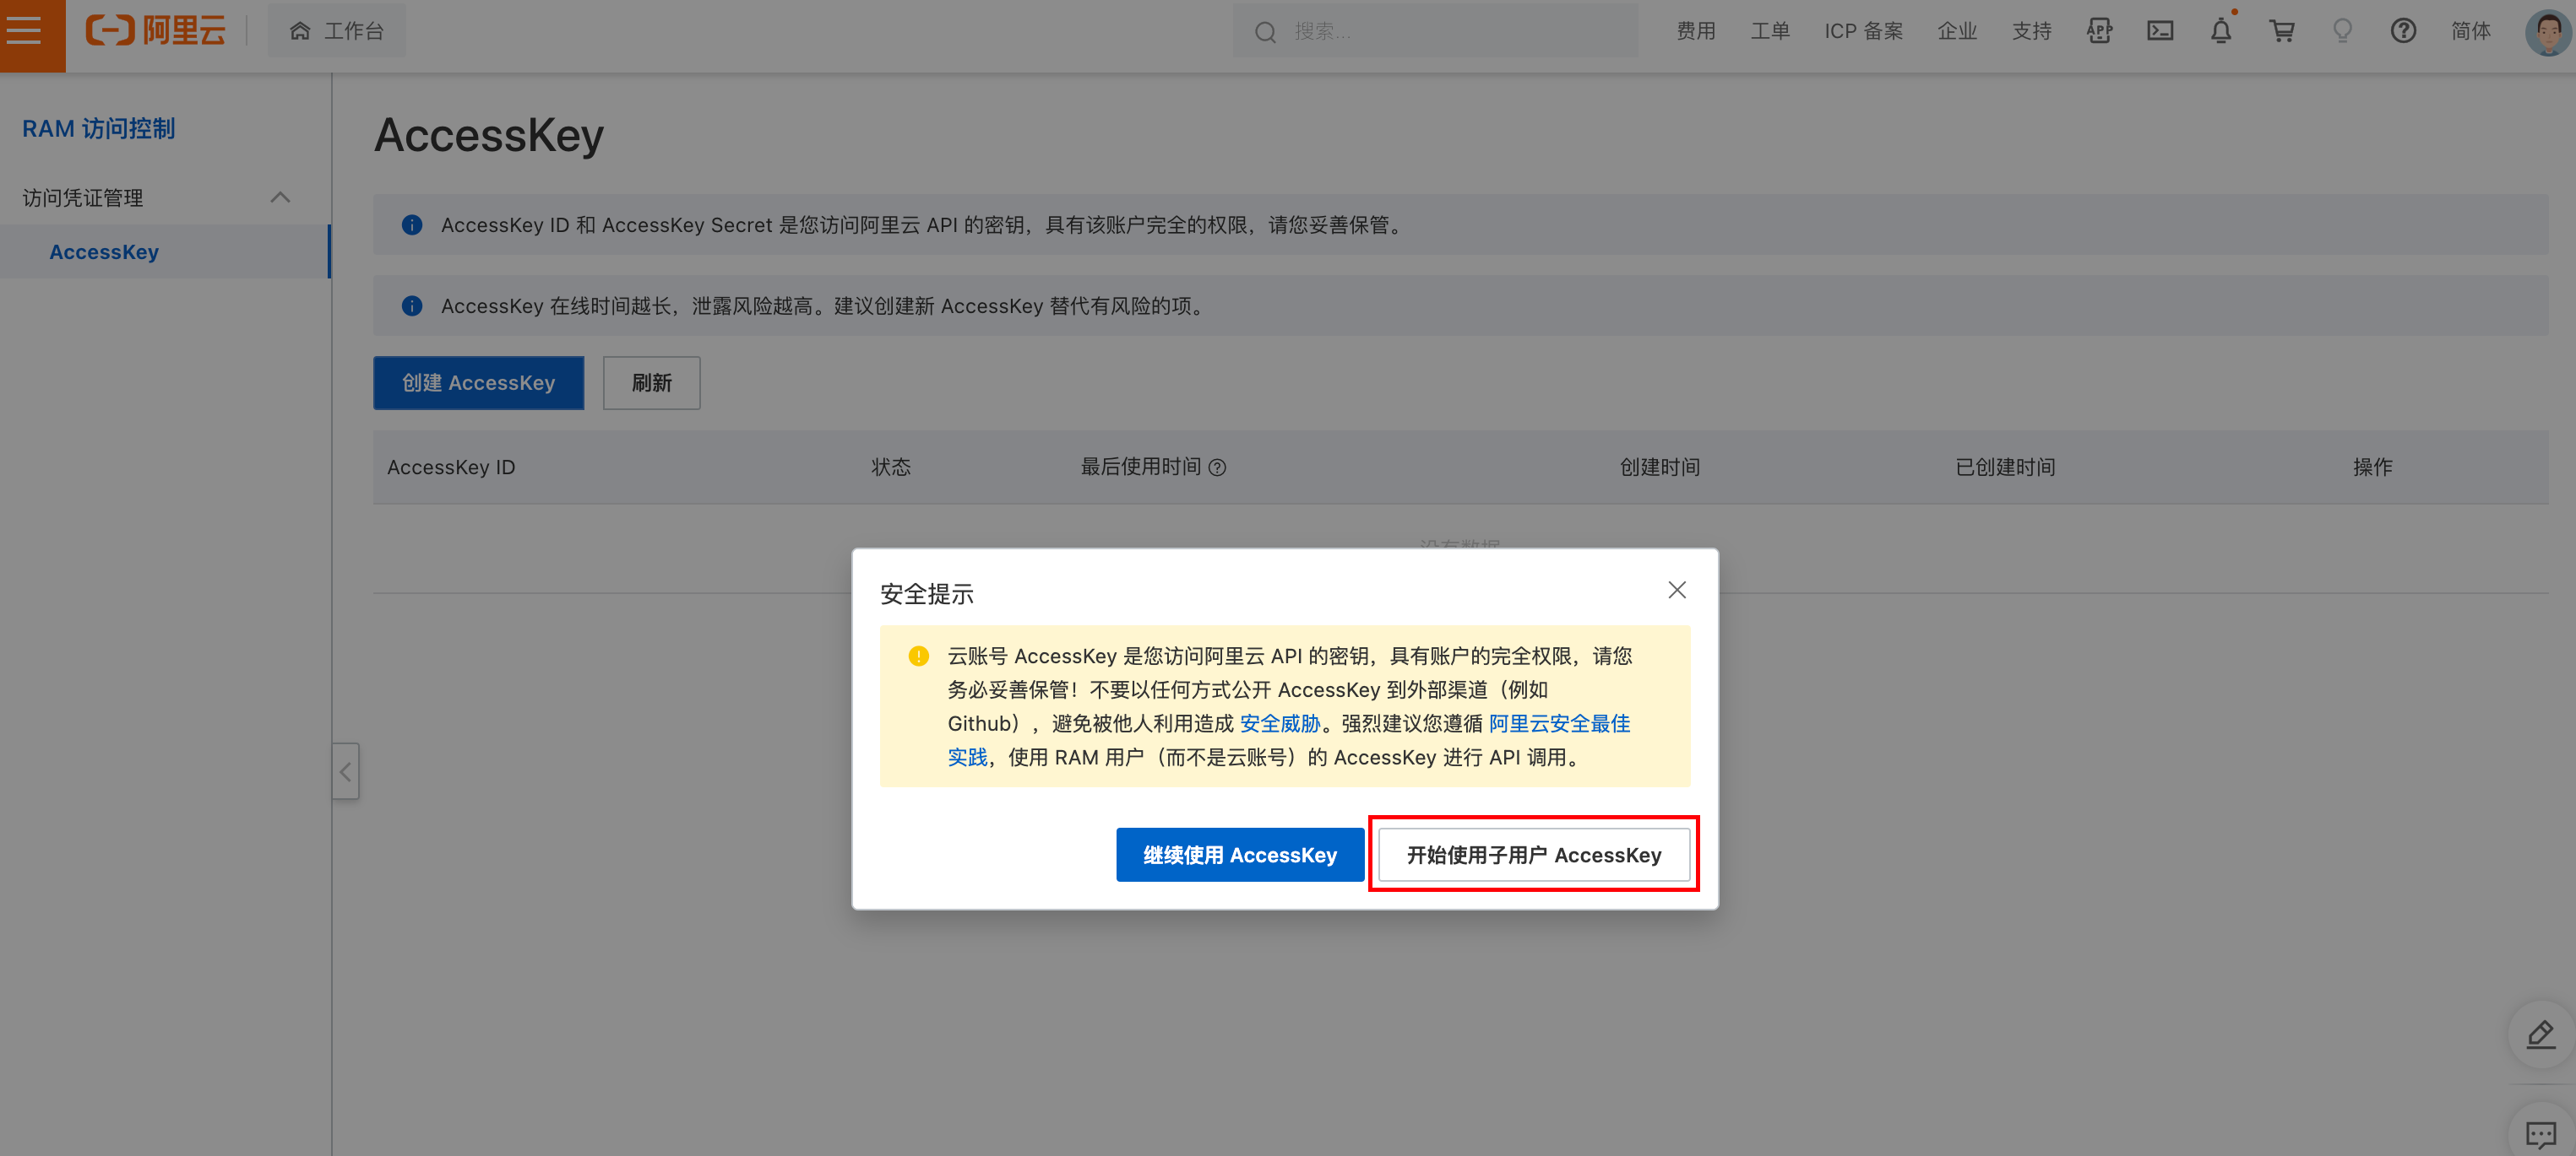Screen dimensions: 2576x1156
Task: Collapse the 访问凭证管理 section
Action: point(281,197)
